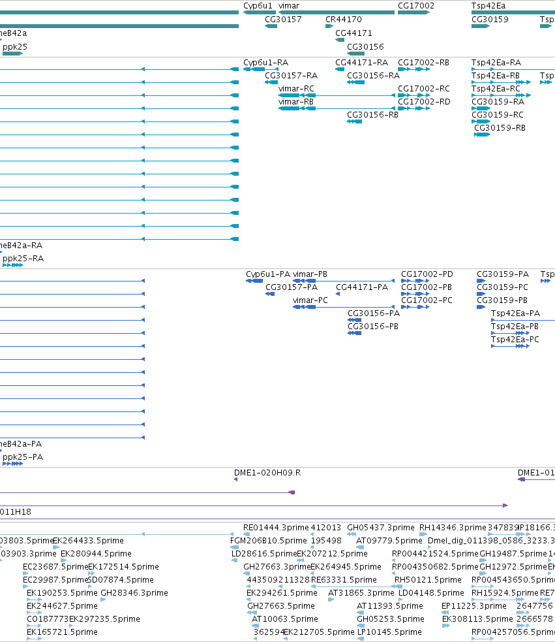Click transcript CG17002-RB label
555x642 pixels.
(x=423, y=63)
